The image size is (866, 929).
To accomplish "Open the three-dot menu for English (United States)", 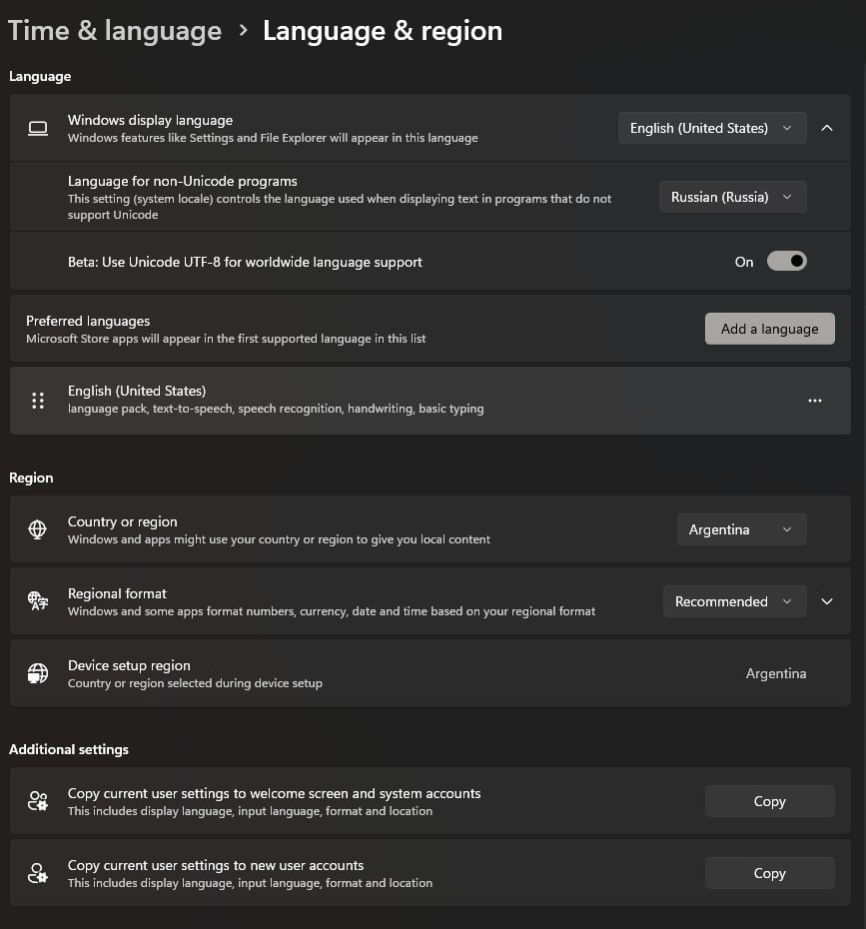I will (x=814, y=401).
